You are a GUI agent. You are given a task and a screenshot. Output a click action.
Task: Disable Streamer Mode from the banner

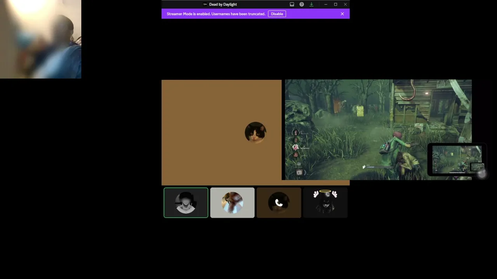tap(277, 14)
